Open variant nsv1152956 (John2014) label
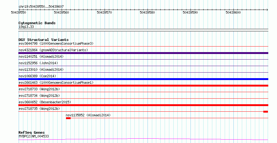This screenshot has width=277, height=143. (x=38, y=63)
